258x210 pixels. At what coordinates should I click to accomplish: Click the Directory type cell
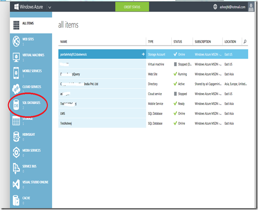[153, 84]
